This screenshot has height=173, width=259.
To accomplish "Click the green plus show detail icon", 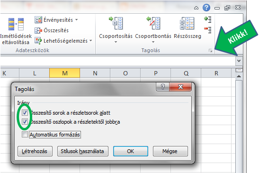I will 208,19.
